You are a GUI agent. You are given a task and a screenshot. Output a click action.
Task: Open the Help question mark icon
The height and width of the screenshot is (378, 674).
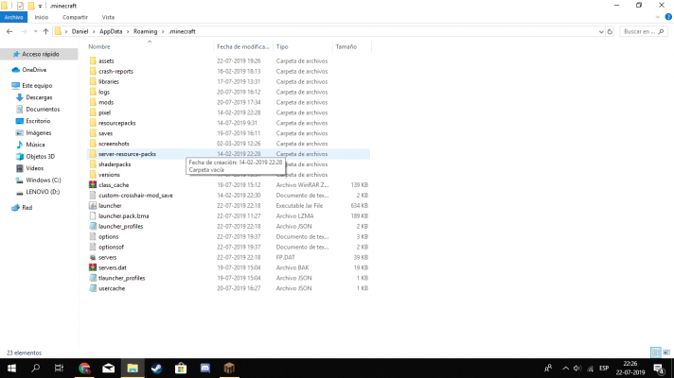pos(668,17)
